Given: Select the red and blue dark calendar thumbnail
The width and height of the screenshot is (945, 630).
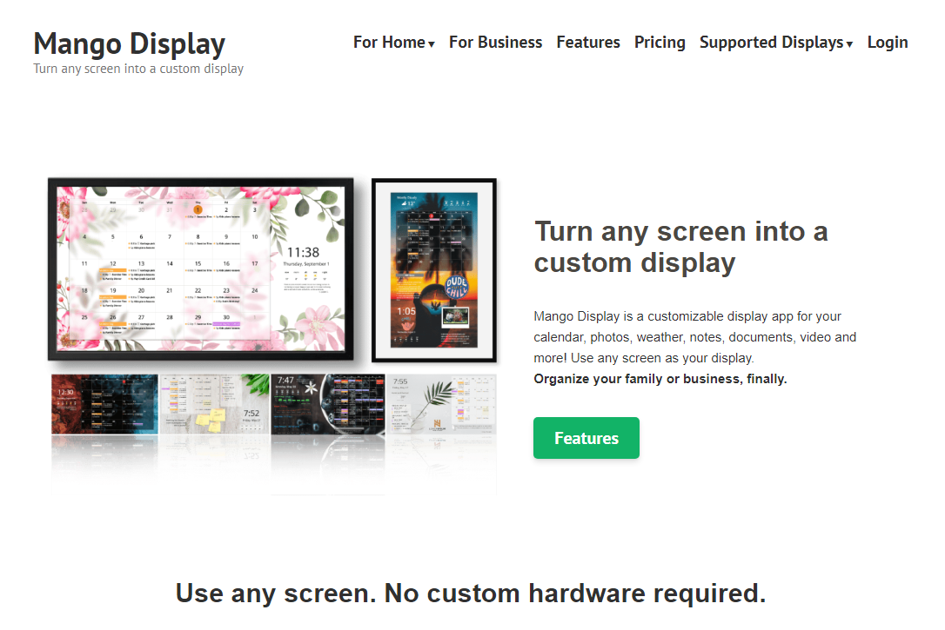Looking at the screenshot, I should click(x=104, y=404).
